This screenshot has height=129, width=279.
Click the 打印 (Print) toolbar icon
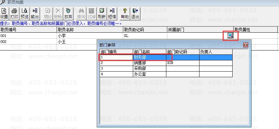14,14
